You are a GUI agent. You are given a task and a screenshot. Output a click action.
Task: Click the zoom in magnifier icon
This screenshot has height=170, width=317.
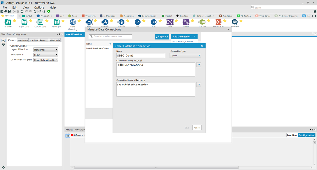tap(40, 11)
